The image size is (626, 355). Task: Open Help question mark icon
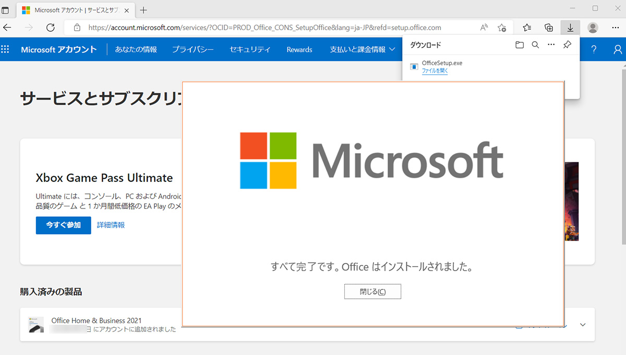pyautogui.click(x=594, y=50)
